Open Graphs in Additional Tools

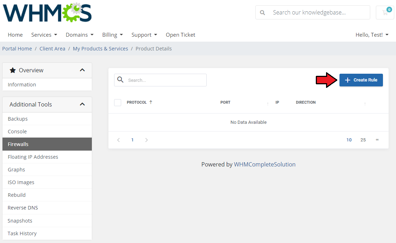47,170
